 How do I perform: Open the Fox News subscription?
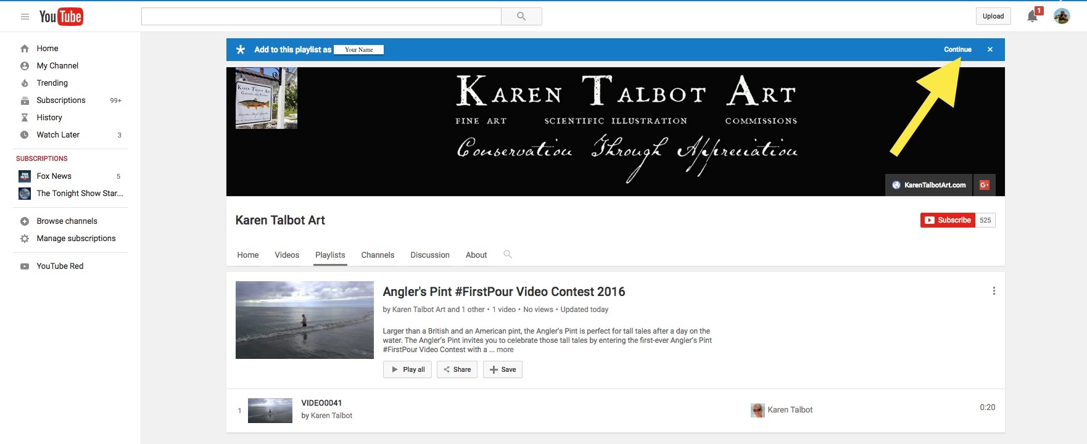coord(54,176)
